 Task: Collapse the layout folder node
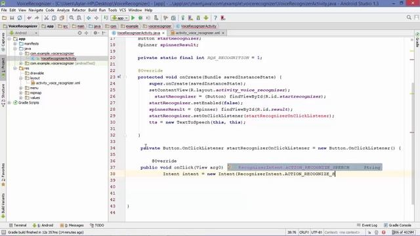[21, 78]
